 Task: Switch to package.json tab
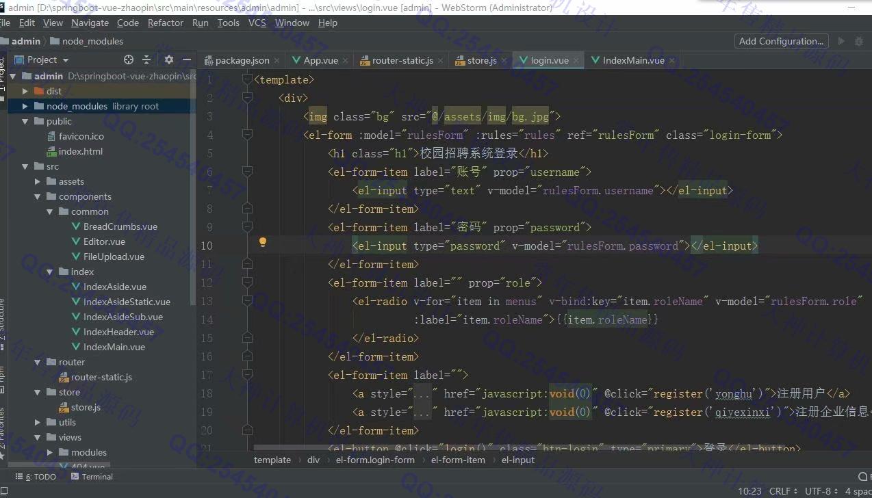[242, 60]
